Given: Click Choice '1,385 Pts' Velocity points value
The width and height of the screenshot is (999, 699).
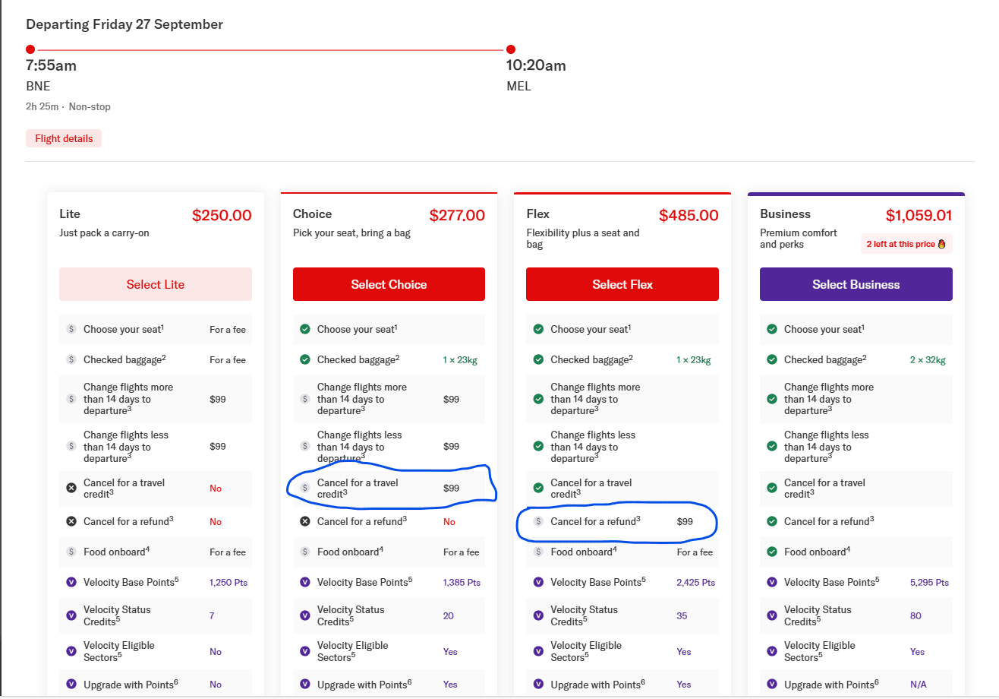Looking at the screenshot, I should 462,583.
